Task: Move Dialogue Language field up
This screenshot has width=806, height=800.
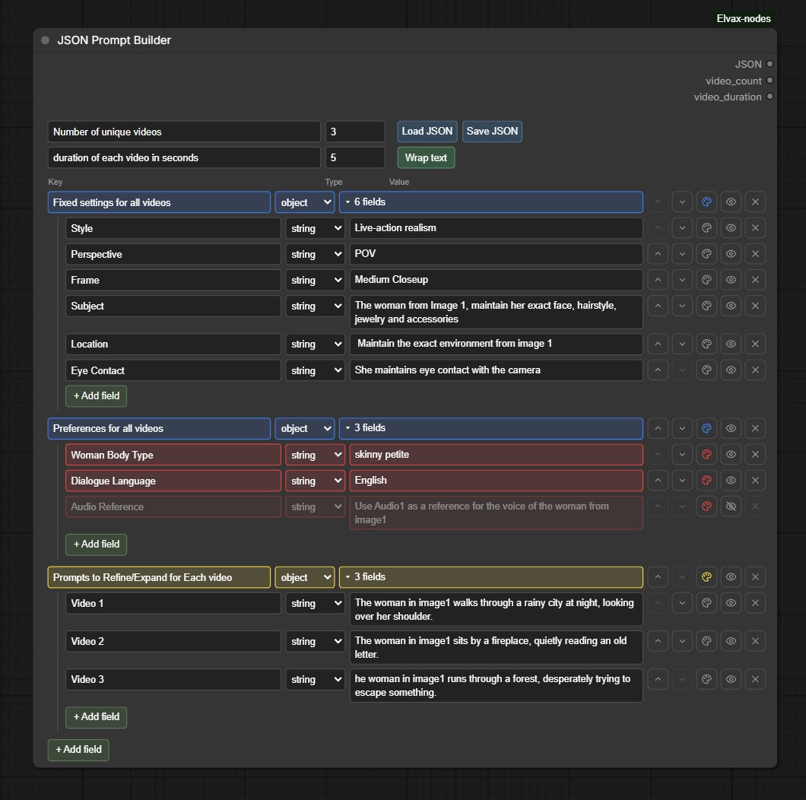Action: tap(658, 480)
